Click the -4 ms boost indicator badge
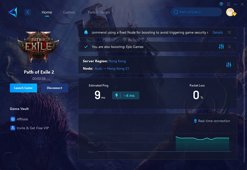This screenshot has height=170, width=247. [x=126, y=95]
